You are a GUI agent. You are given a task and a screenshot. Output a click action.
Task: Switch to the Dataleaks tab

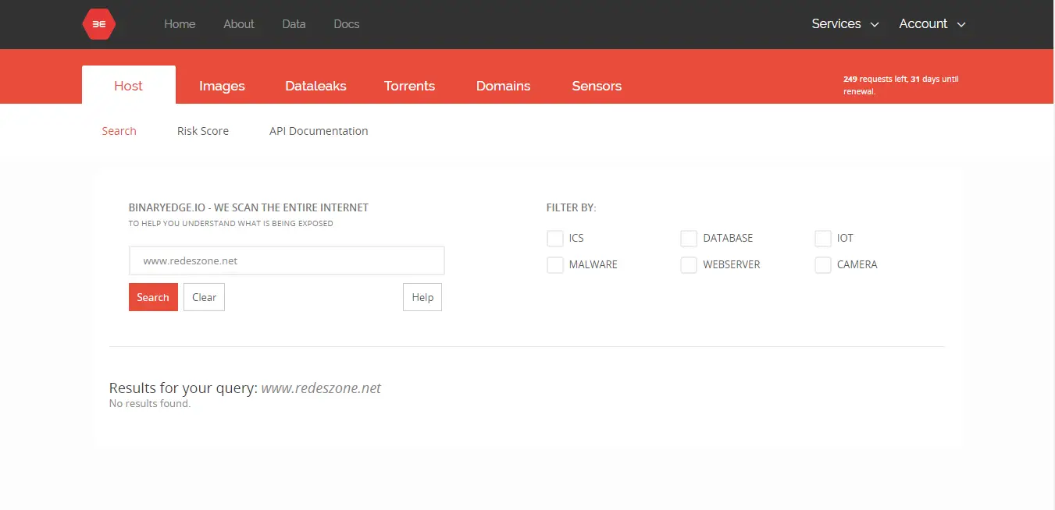(315, 86)
